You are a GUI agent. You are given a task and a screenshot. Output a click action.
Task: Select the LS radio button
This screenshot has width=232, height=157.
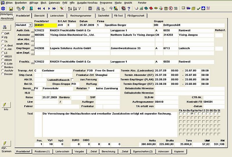click(3, 53)
